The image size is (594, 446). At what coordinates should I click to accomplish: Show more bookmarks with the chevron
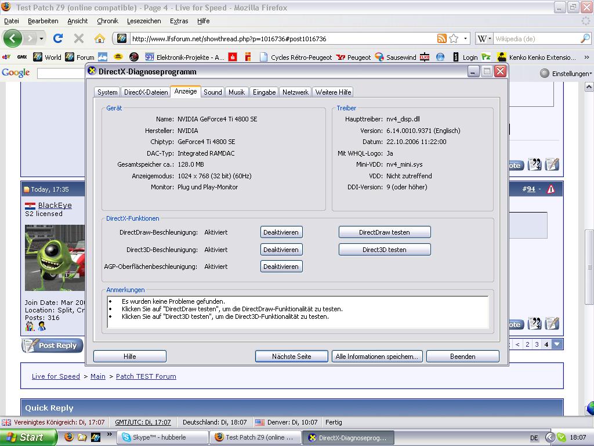coord(587,57)
